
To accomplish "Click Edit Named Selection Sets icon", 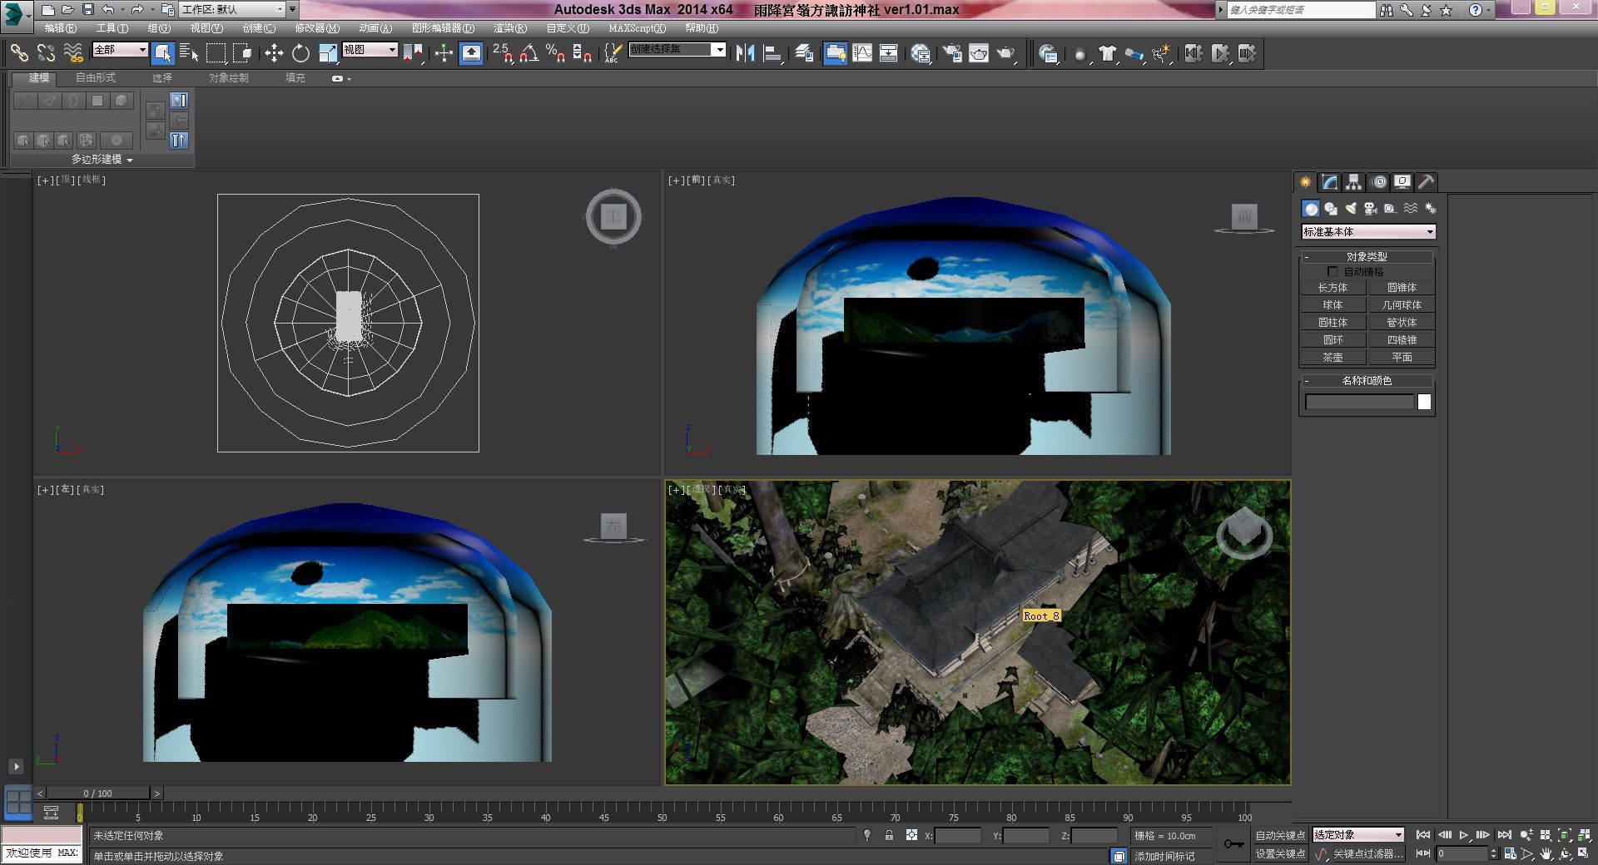I will tap(612, 53).
